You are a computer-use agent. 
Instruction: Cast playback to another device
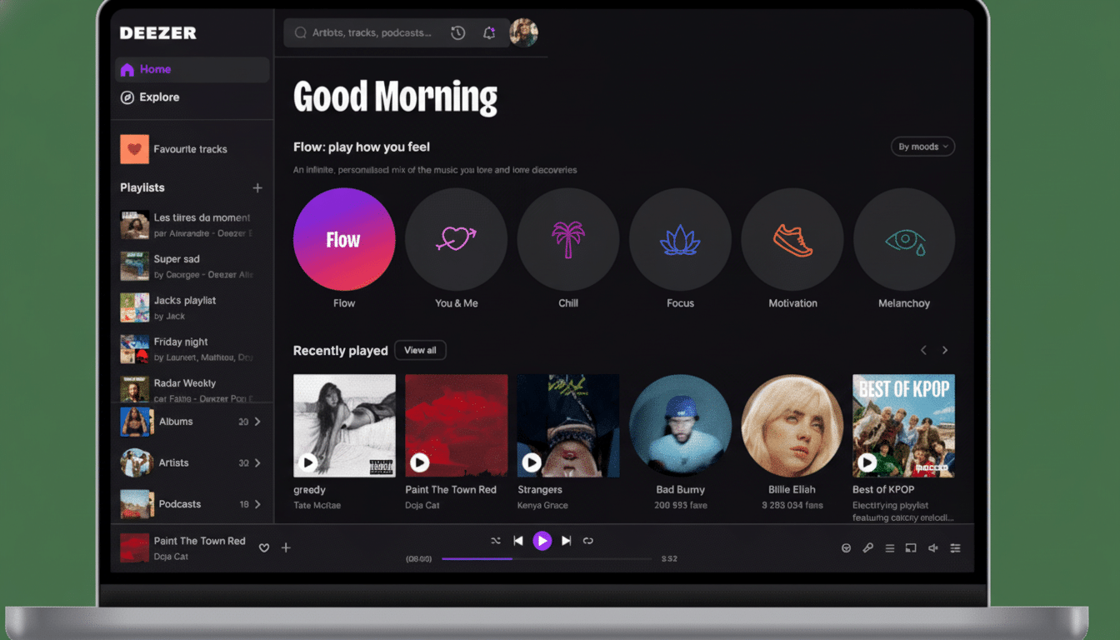point(910,547)
